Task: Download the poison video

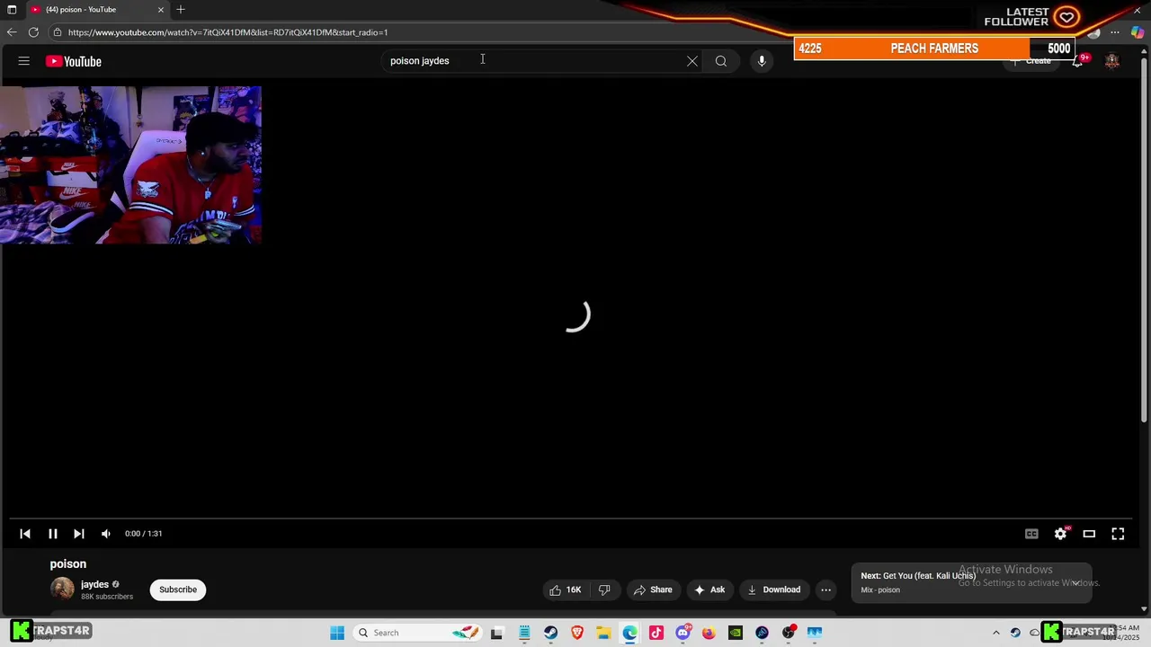Action: click(773, 589)
